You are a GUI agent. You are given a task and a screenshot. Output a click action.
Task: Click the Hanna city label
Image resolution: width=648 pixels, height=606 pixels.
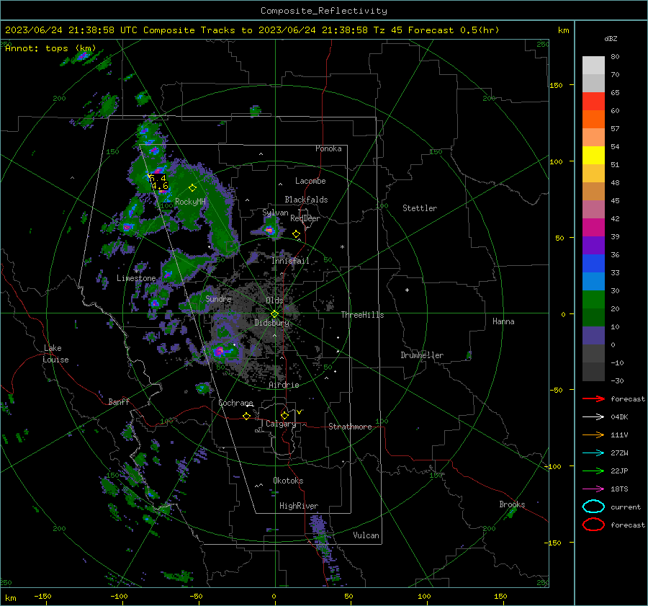coord(503,321)
